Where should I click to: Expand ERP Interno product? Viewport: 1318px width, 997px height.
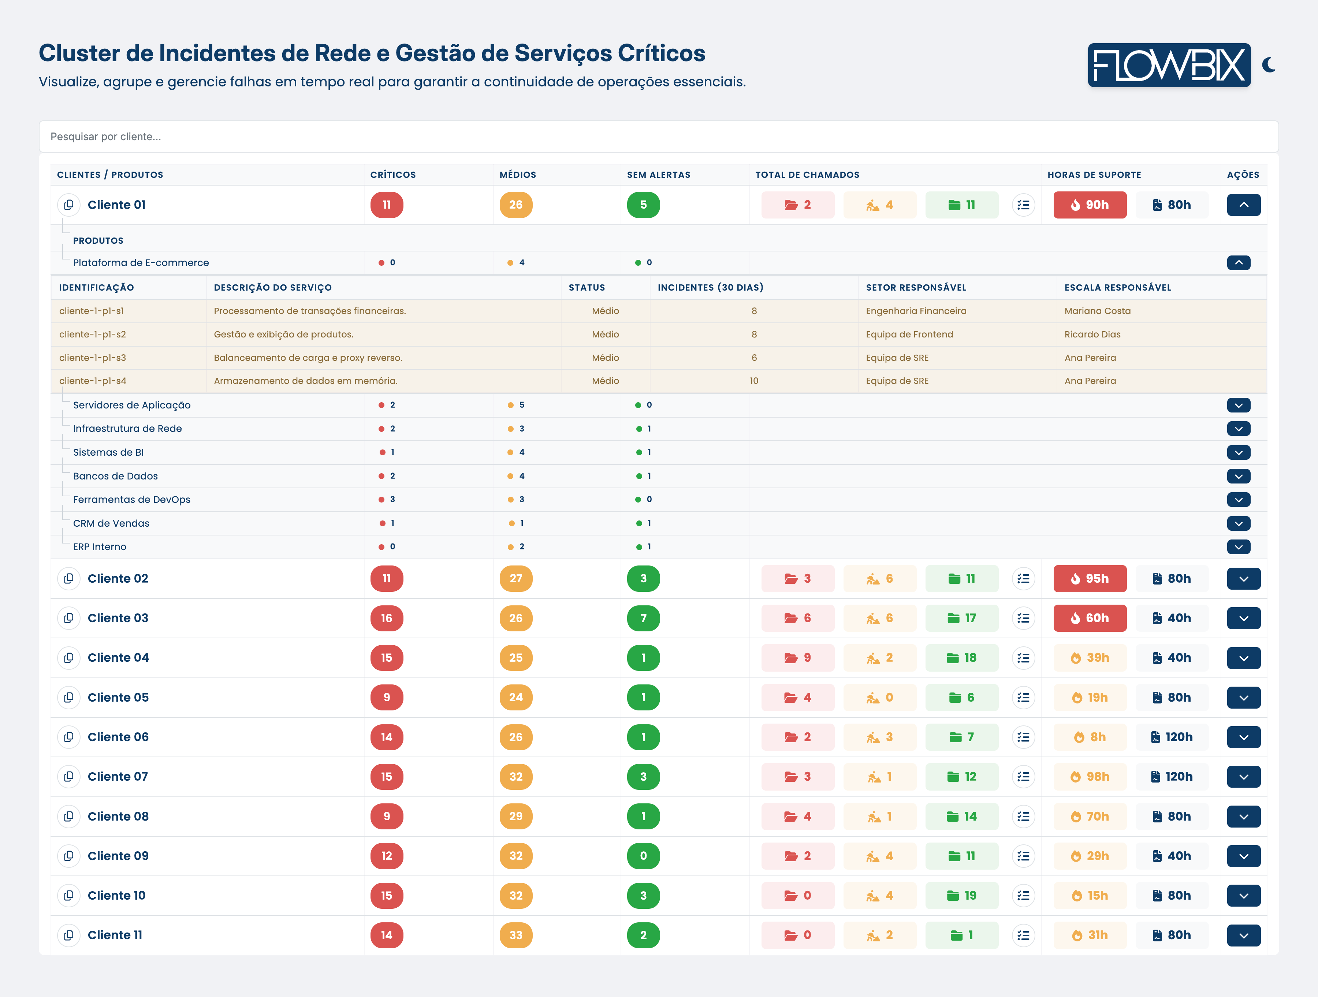coord(1238,547)
